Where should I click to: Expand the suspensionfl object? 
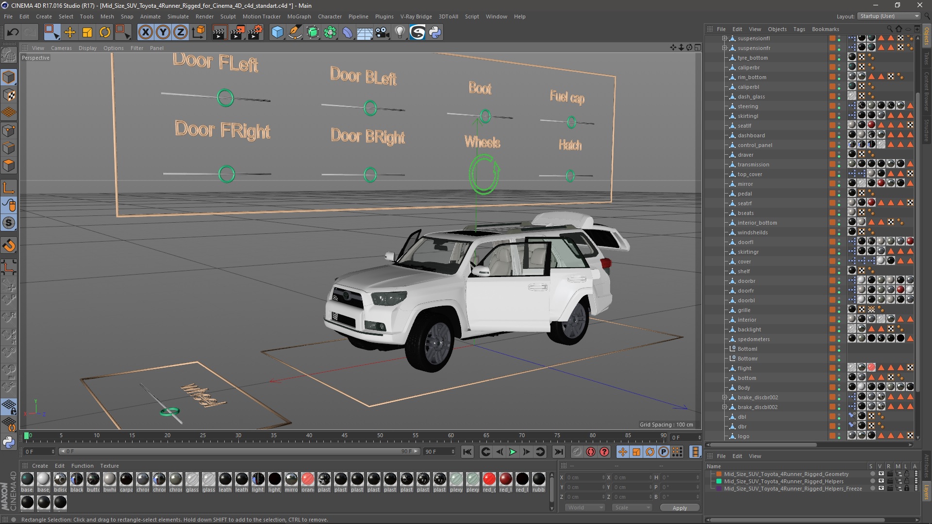click(724, 38)
